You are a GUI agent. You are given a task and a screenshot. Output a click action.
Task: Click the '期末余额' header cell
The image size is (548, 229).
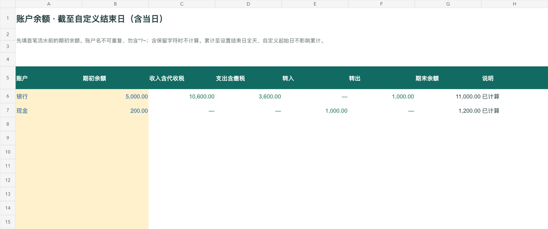[x=448, y=78]
